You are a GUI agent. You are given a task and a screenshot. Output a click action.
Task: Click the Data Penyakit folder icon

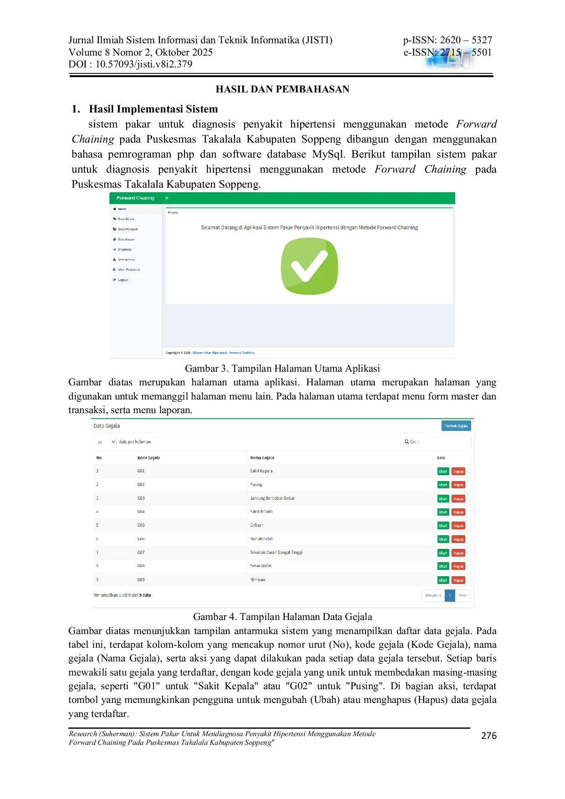pos(115,229)
